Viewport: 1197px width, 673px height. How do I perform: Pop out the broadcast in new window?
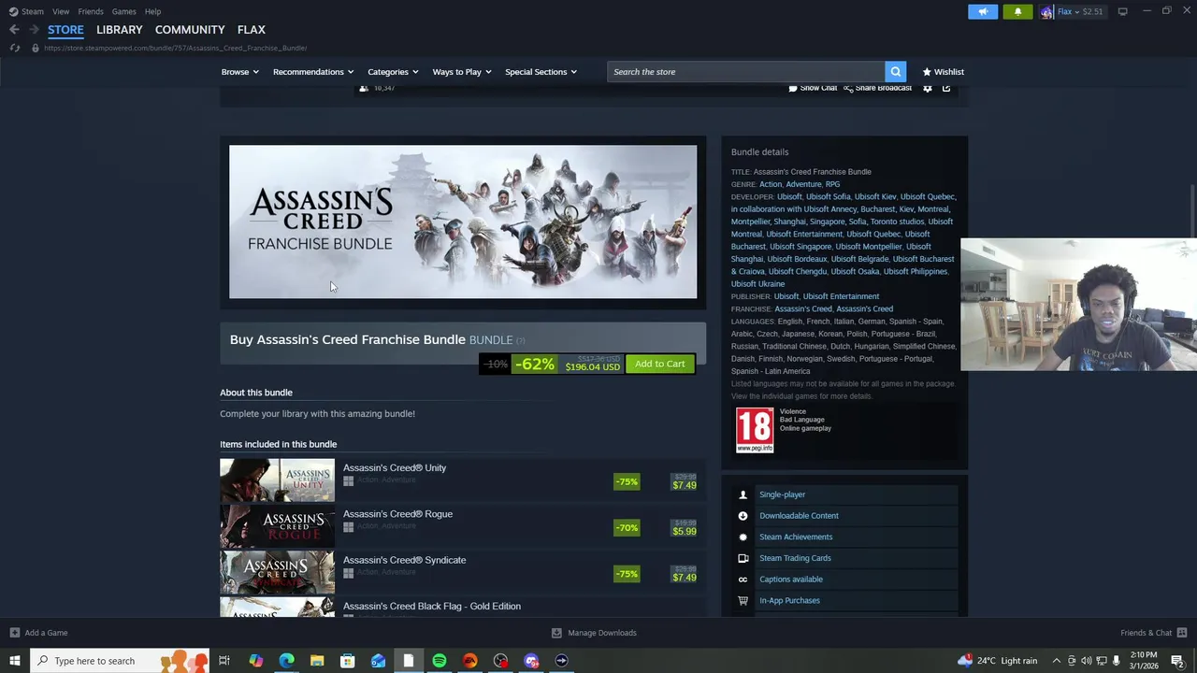tap(946, 88)
